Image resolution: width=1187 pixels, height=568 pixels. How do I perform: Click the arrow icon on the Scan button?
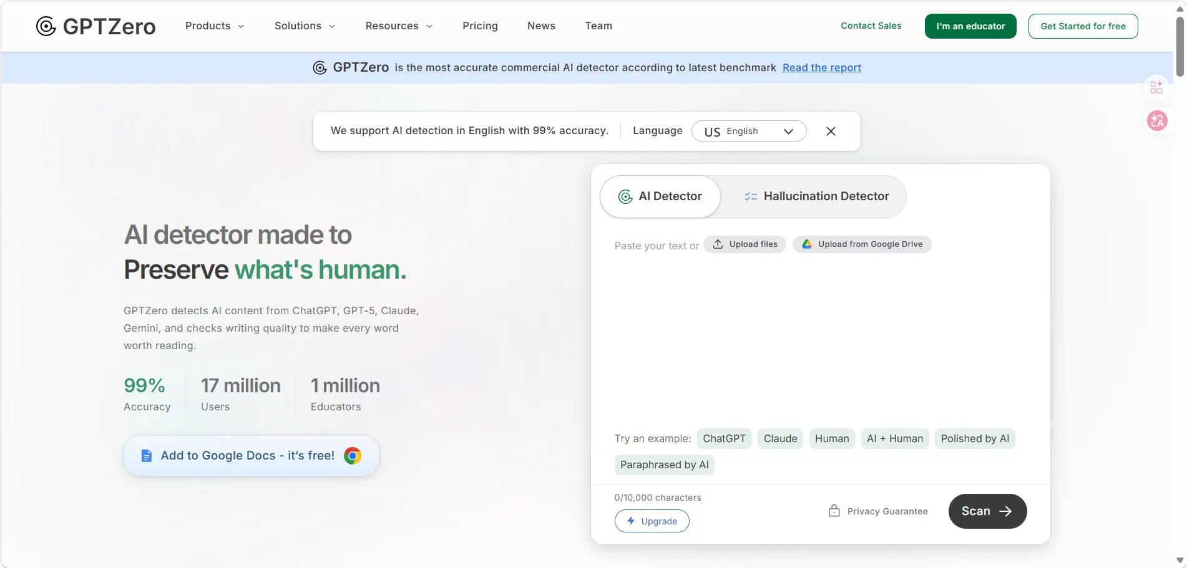[x=1005, y=511]
